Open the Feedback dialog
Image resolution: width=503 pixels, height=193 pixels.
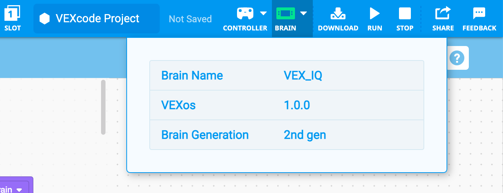coord(479,18)
